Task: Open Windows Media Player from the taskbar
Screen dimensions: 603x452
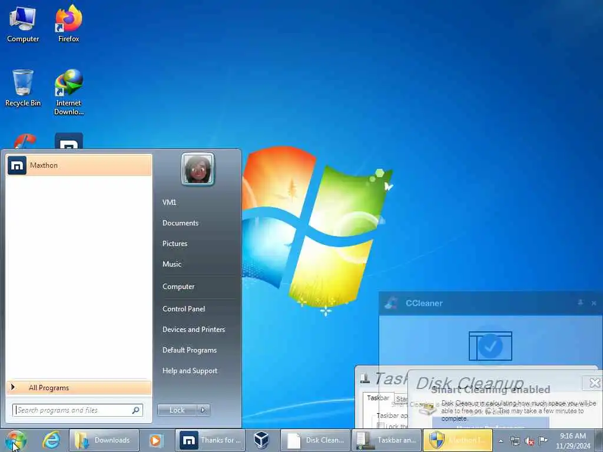Action: (155, 440)
